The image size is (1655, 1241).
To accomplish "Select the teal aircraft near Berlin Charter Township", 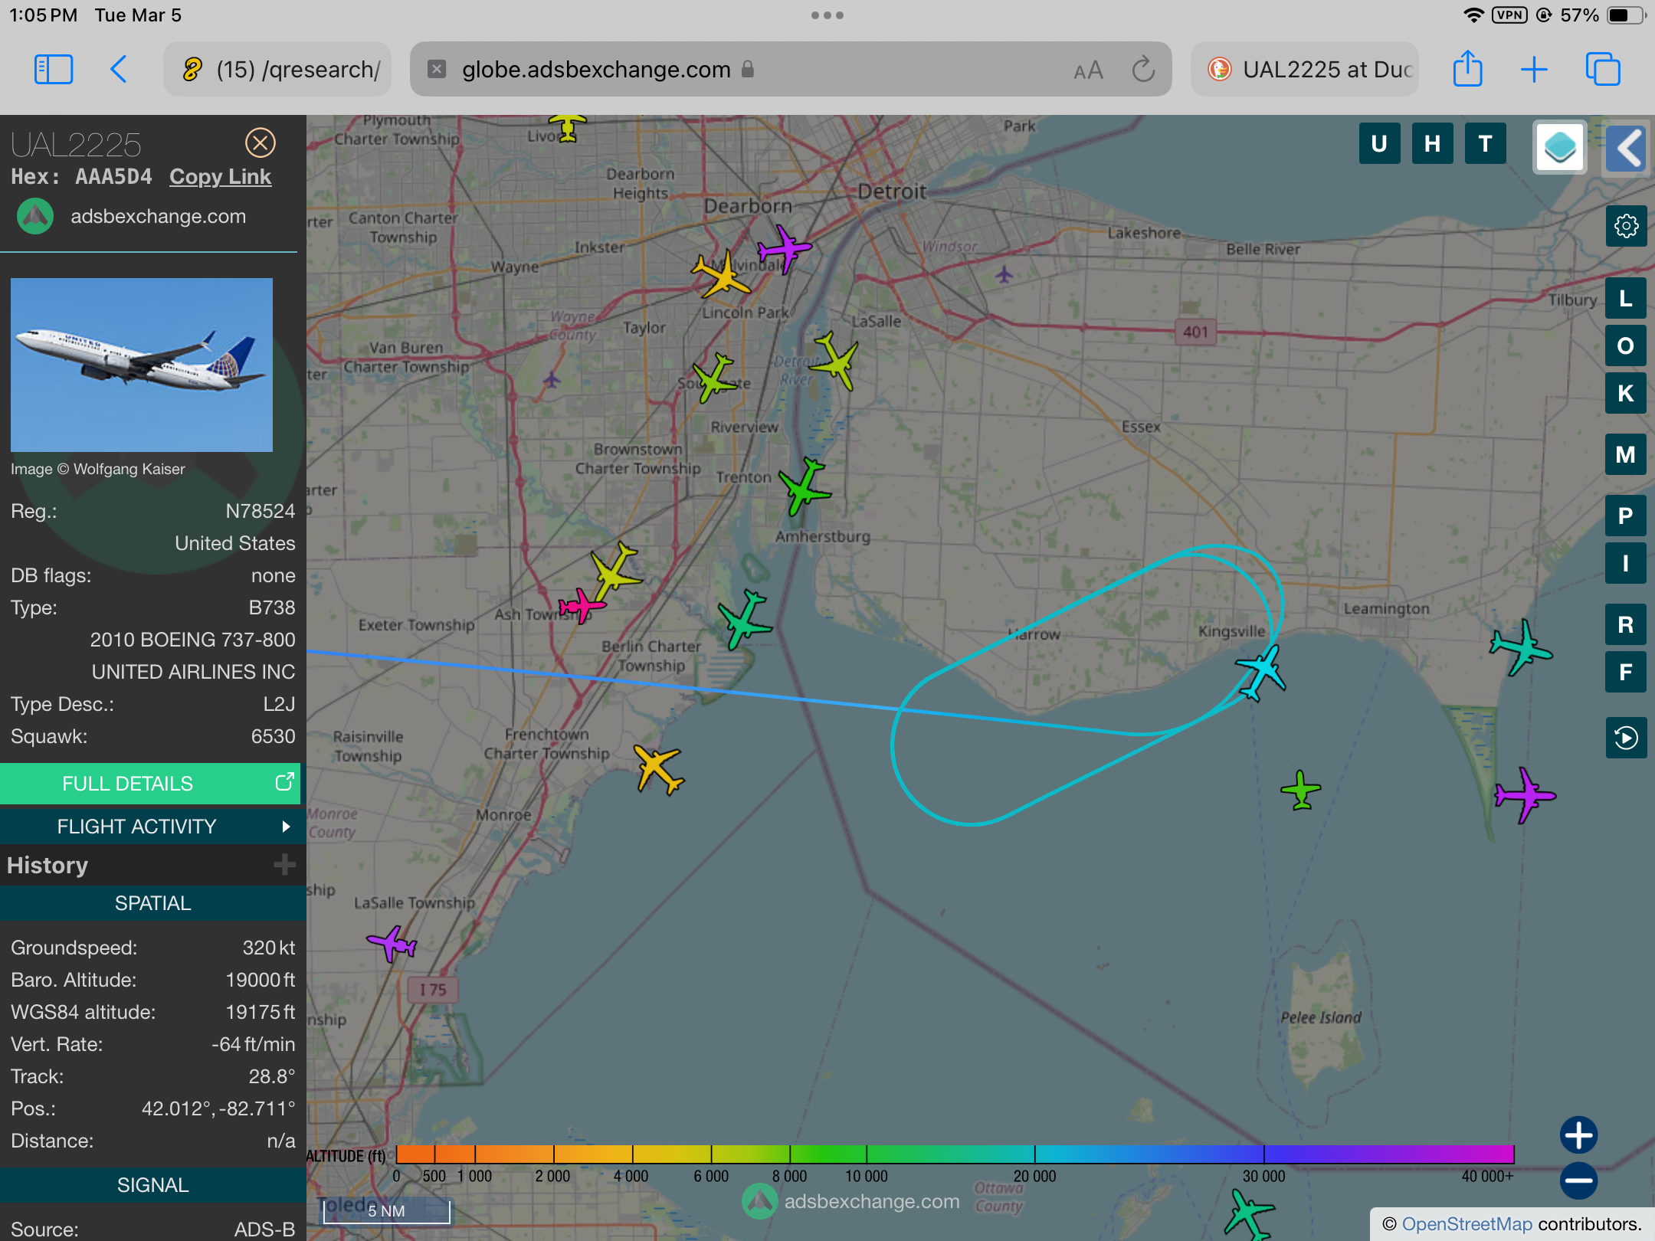I will tap(744, 619).
